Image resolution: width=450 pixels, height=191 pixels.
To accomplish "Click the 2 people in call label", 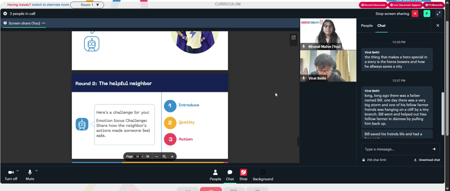I will [22, 13].
